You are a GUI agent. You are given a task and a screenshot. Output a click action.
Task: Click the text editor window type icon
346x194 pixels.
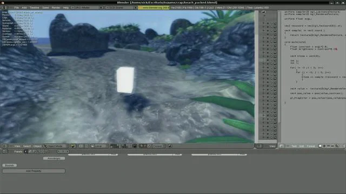(282, 146)
